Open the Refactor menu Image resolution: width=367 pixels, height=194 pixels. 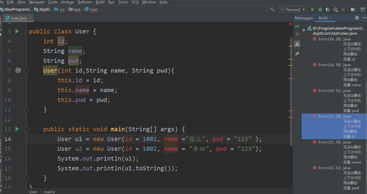pyautogui.click(x=85, y=2)
